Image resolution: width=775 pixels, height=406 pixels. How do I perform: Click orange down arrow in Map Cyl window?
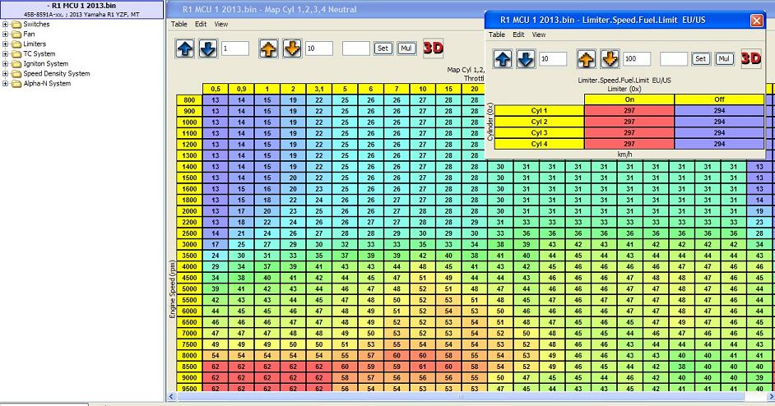coord(292,48)
